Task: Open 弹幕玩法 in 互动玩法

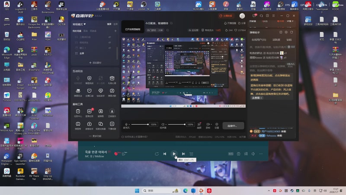Action: (x=78, y=92)
